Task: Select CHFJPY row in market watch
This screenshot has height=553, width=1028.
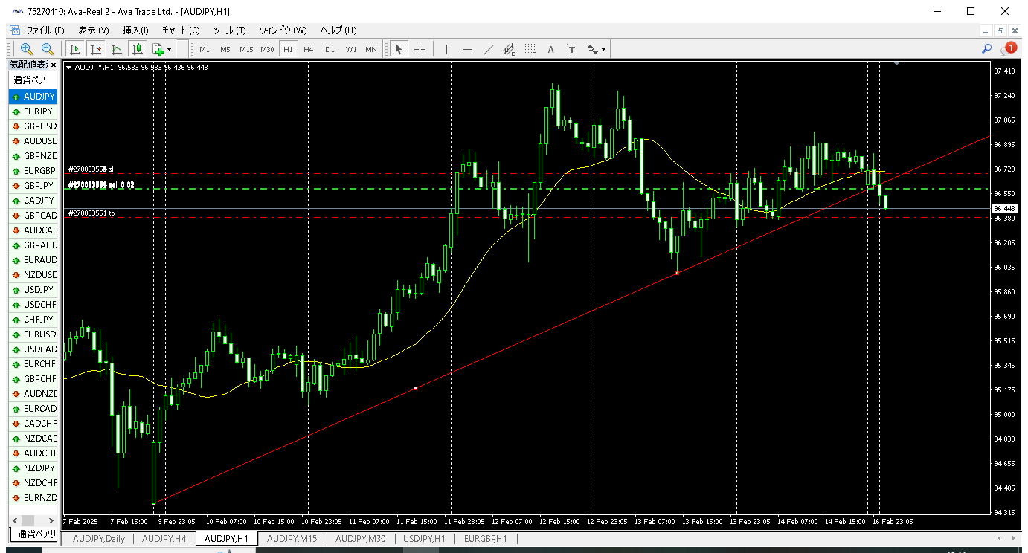Action: pos(33,320)
